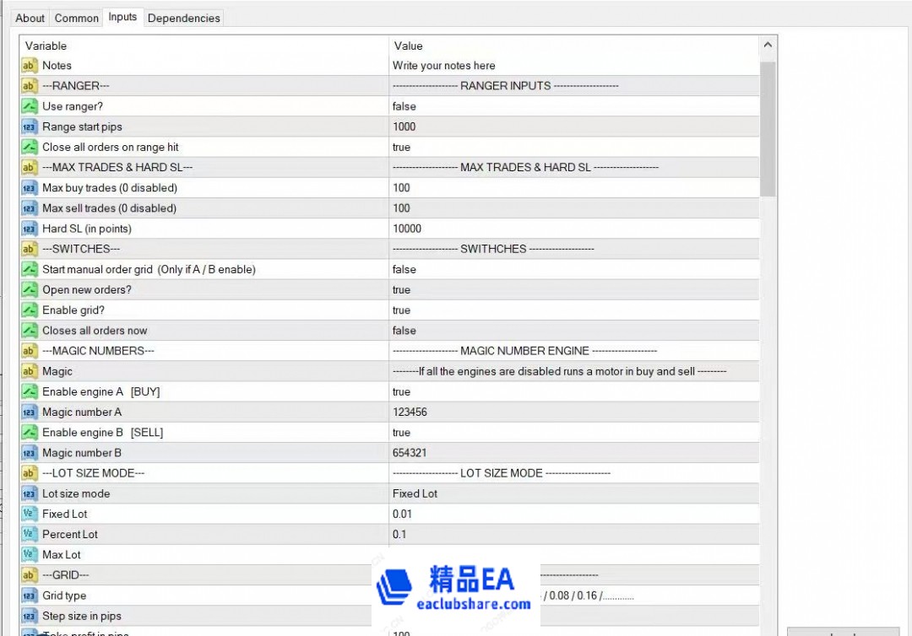Open the Use ranger? false value dropdown
912x636 pixels.
(573, 106)
